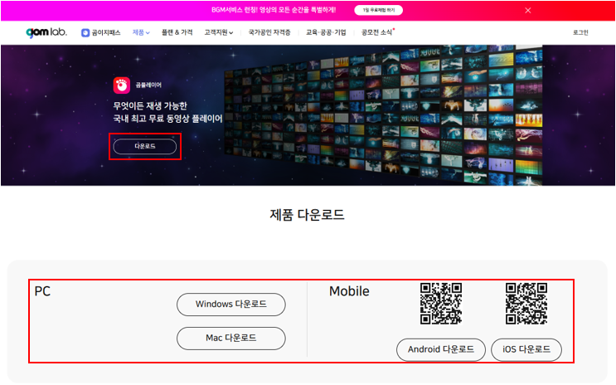Click the Android QR code
The image size is (616, 385).
[441, 303]
